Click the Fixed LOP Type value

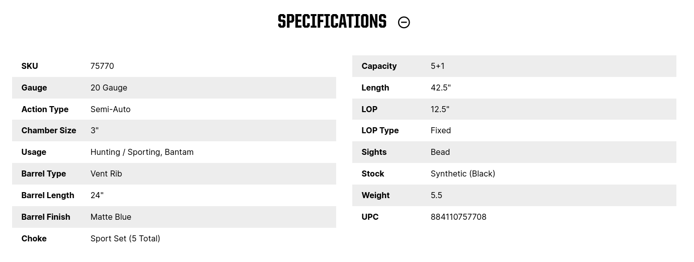440,130
